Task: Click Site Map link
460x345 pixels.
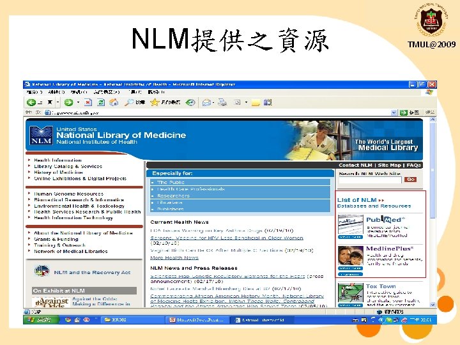Action: tap(389, 165)
